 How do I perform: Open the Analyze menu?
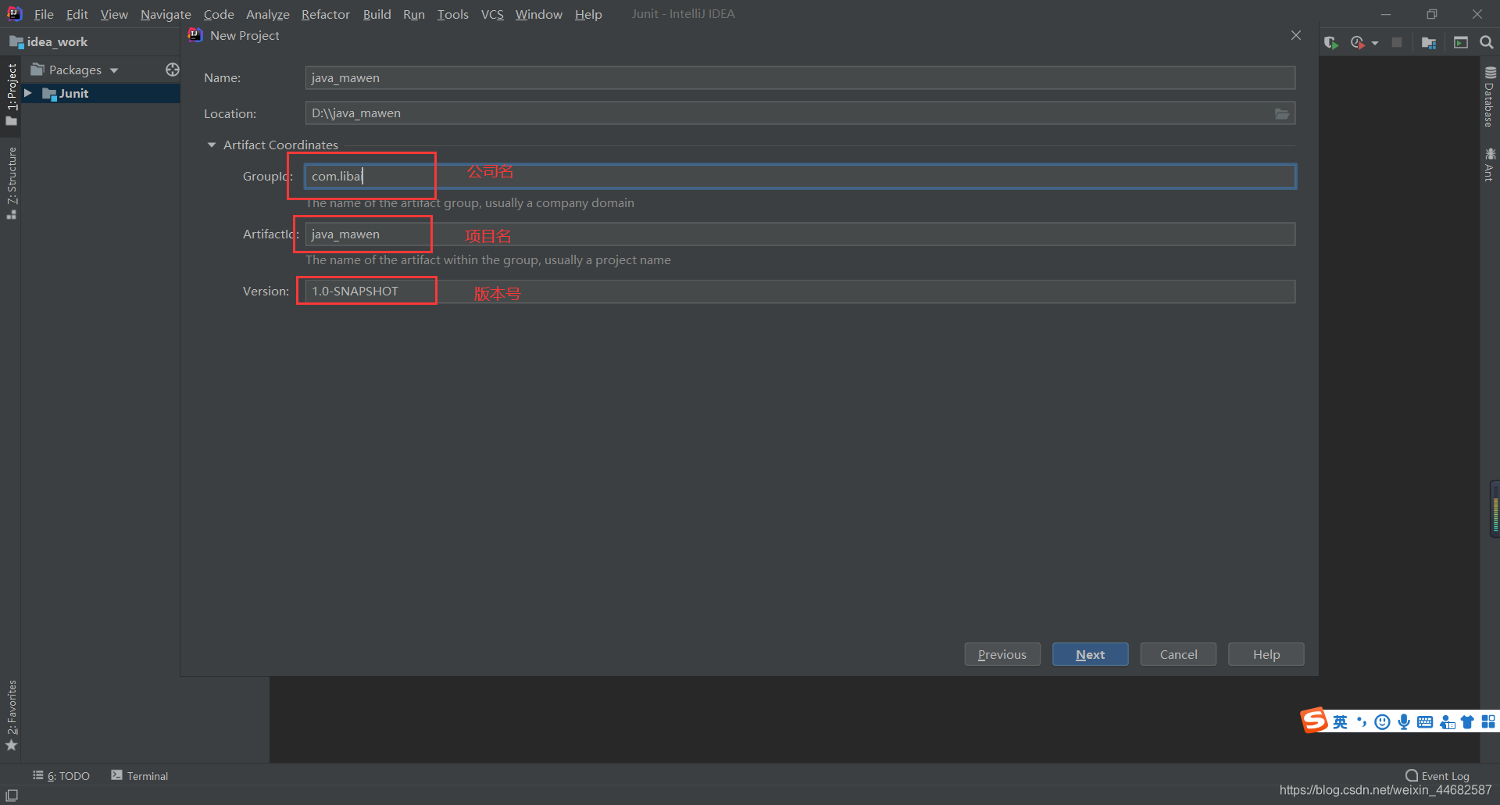[267, 14]
